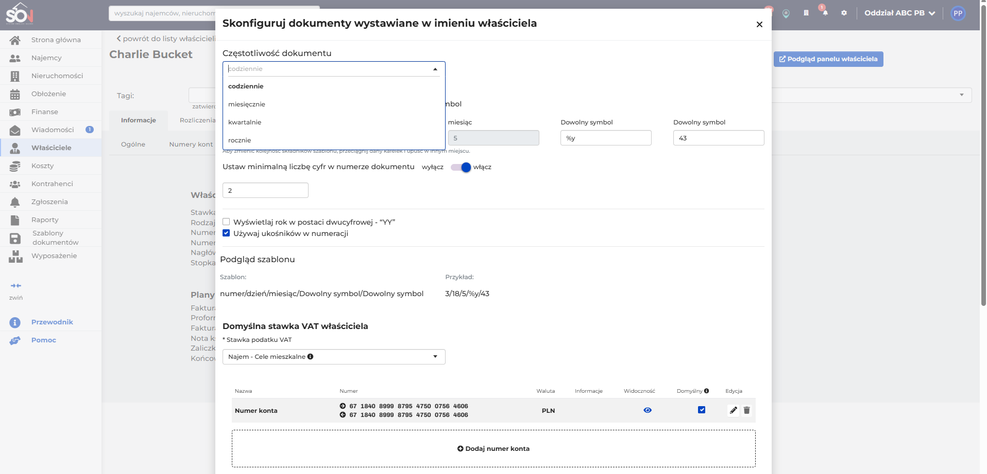Open Przewodnik guide link

click(x=52, y=322)
